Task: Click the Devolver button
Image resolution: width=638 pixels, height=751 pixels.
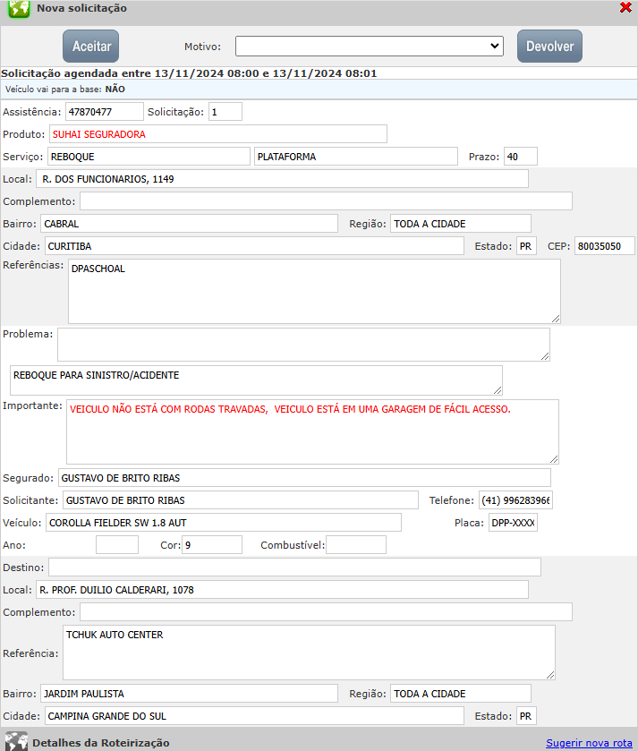Action: 549,46
